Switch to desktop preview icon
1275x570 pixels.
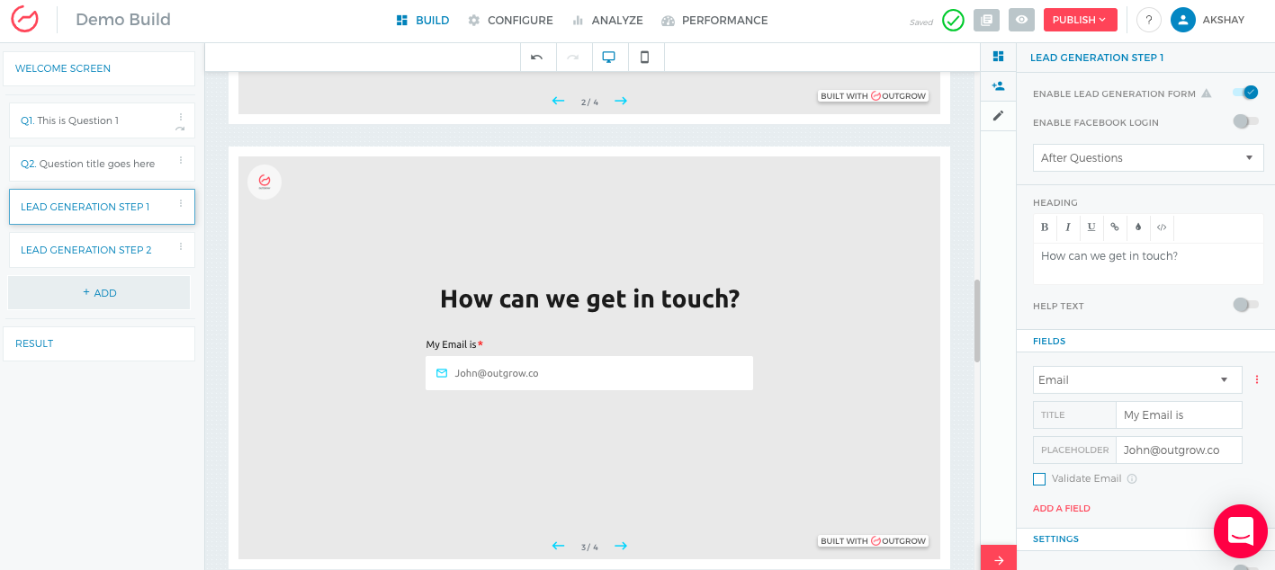click(x=609, y=57)
